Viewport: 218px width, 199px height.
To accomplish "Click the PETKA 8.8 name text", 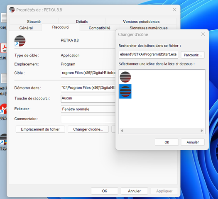I will coord(70,40).
